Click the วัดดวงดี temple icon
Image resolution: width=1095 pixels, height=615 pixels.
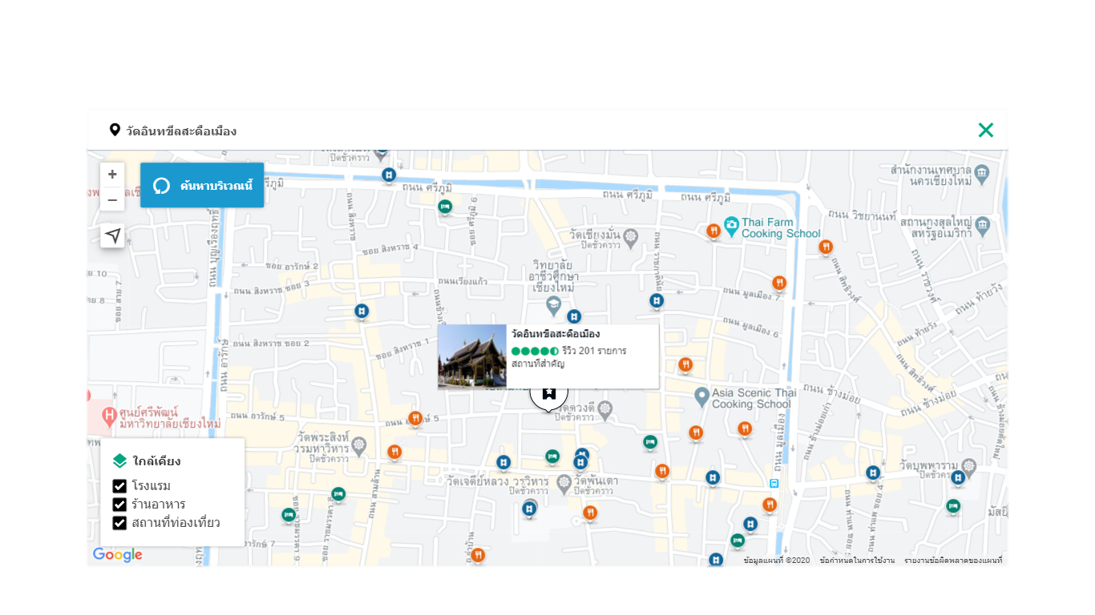(x=605, y=409)
